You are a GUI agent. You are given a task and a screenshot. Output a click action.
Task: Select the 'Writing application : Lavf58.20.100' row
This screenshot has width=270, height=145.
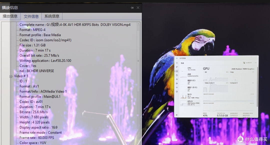[x=45, y=61]
